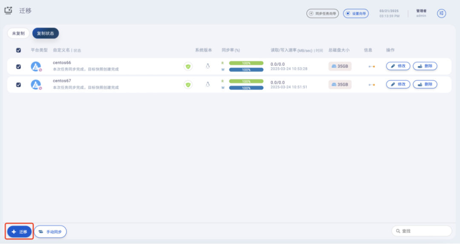Click the centos66 platform type icon
This screenshot has height=244, width=460.
(x=36, y=66)
